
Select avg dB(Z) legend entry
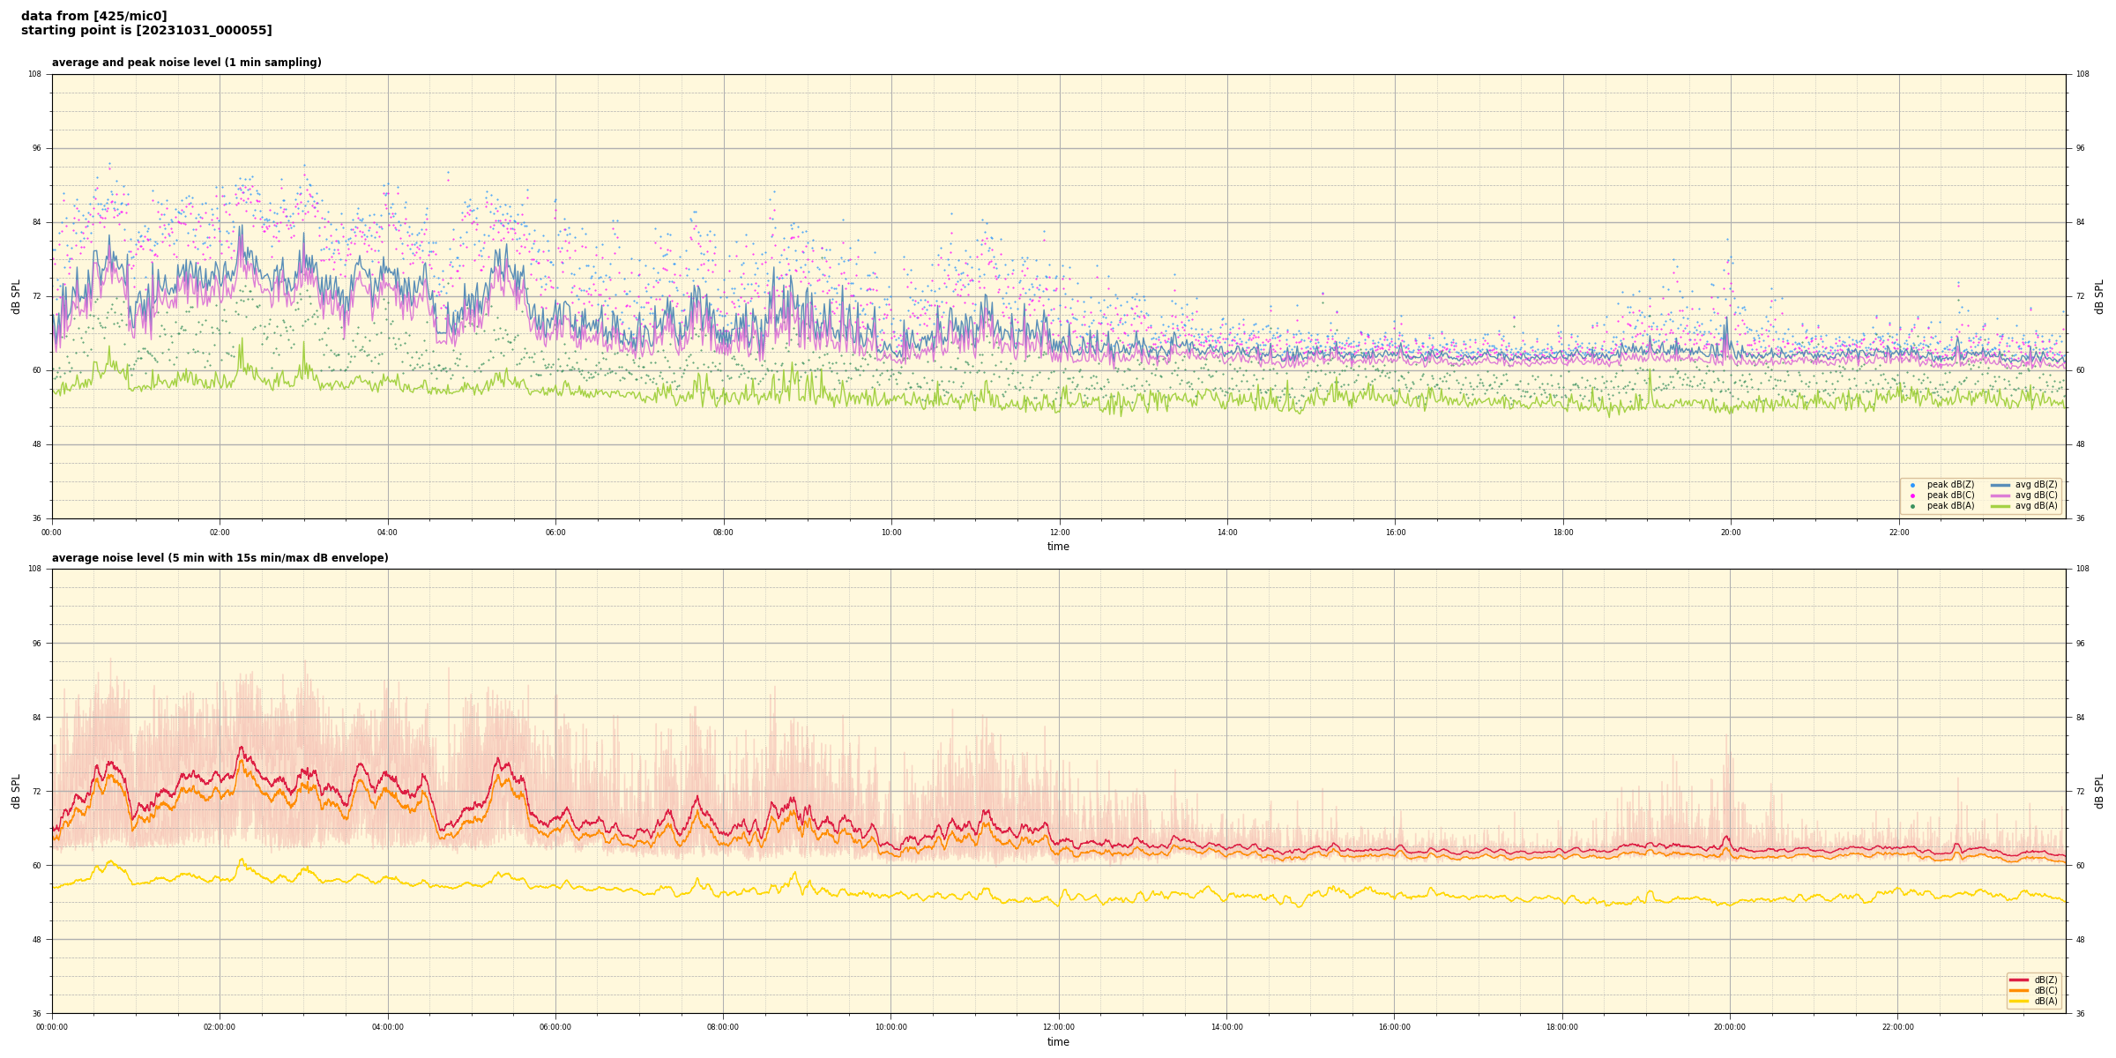point(2035,485)
